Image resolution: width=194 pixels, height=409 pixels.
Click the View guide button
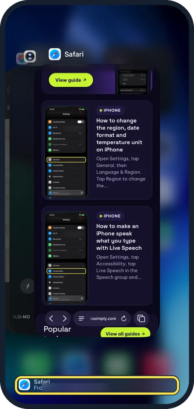(71, 80)
